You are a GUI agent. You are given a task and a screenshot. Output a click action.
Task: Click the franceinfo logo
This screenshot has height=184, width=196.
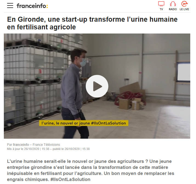(x=32, y=6)
